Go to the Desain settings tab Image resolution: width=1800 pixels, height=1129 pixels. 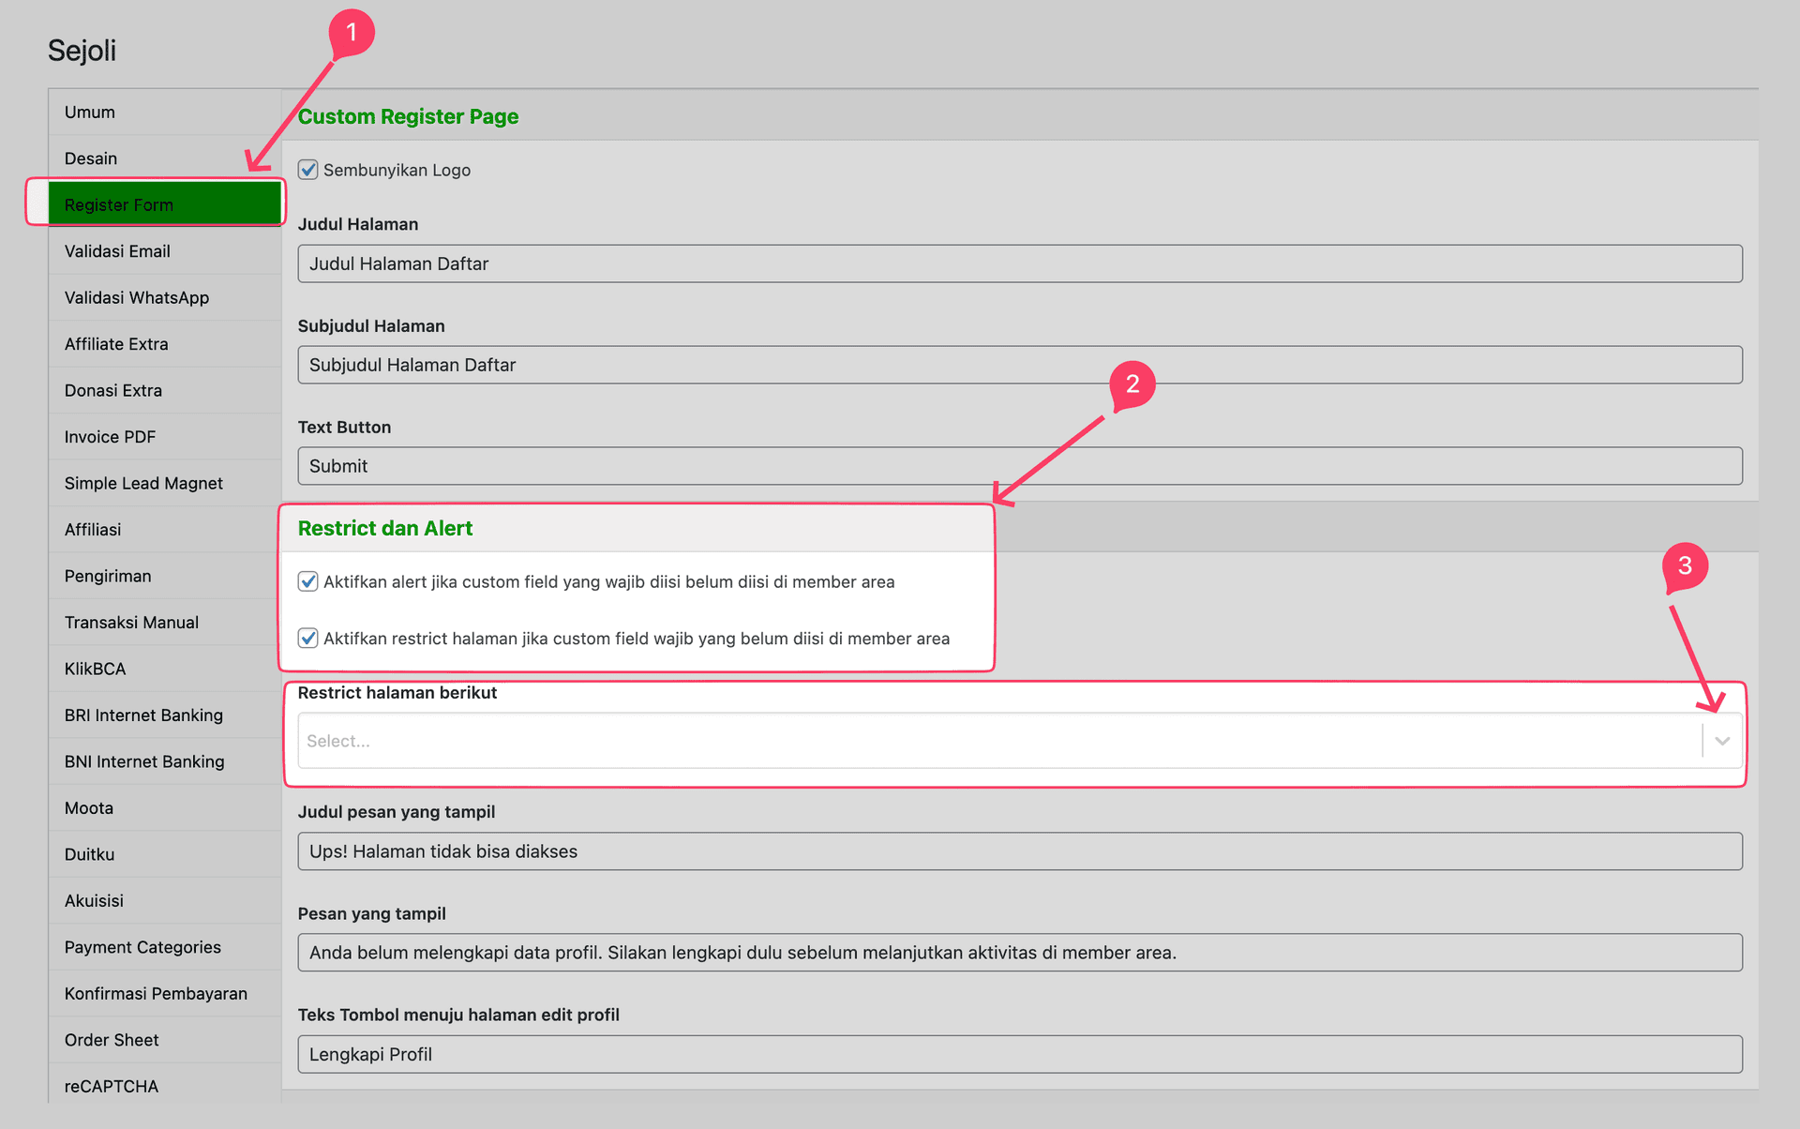[x=164, y=158]
